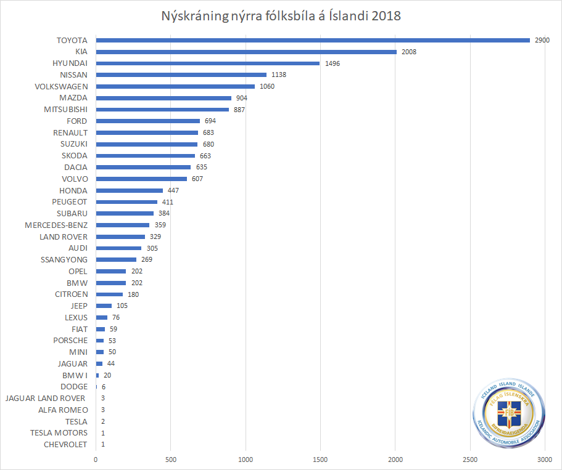This screenshot has width=562, height=470.
Task: Click the FIAT axis label
Action: tap(79, 329)
